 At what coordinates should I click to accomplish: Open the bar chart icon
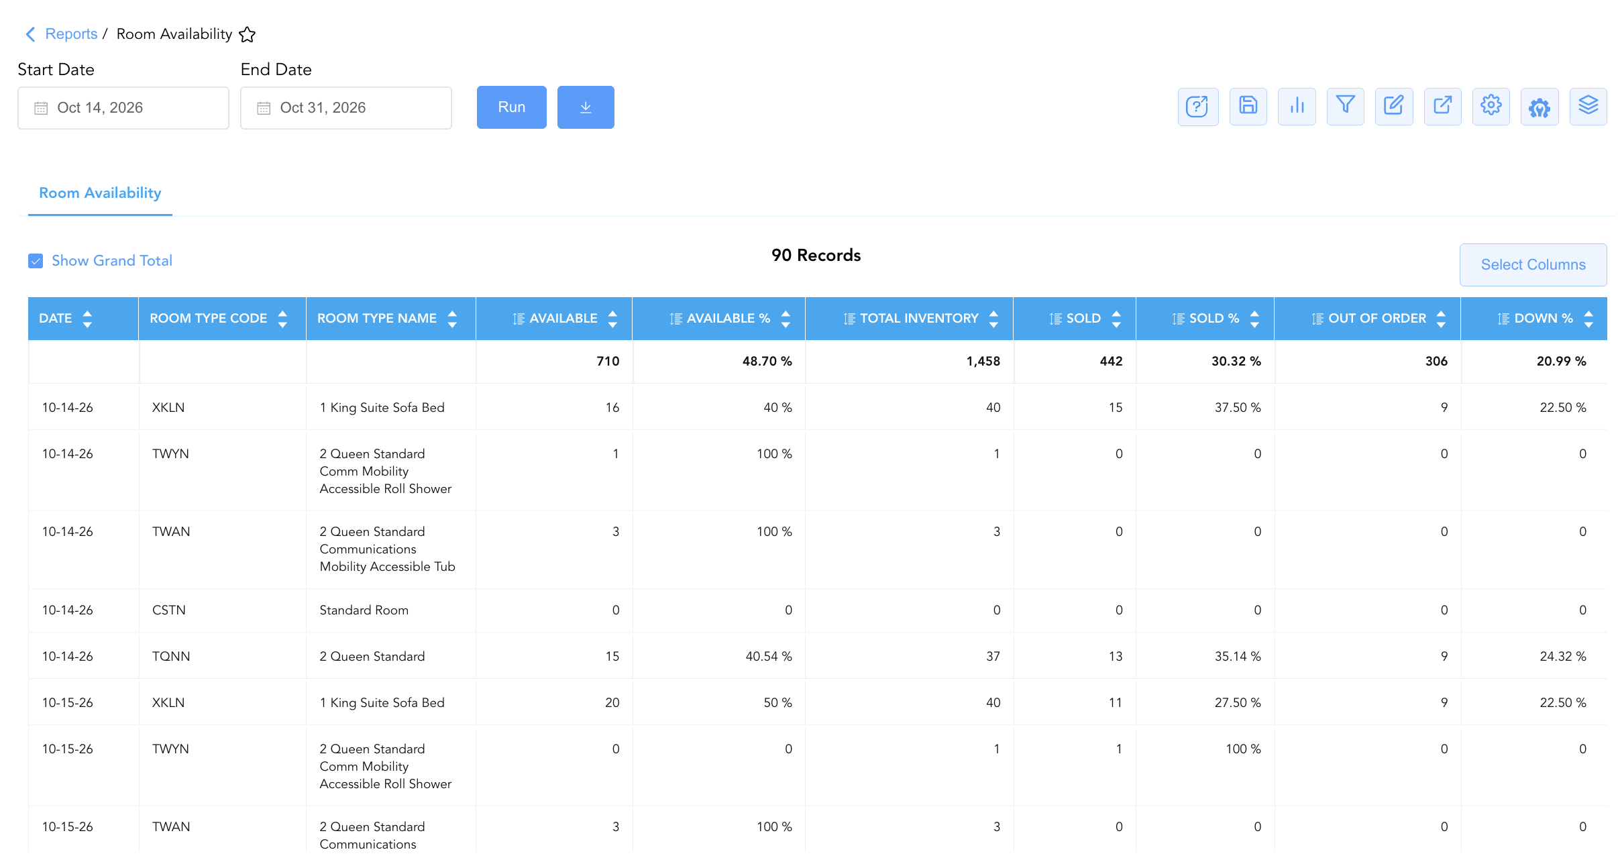tap(1297, 107)
